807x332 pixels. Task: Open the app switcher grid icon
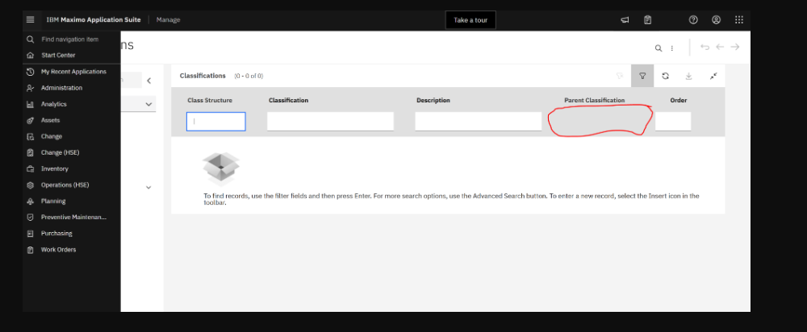point(738,19)
